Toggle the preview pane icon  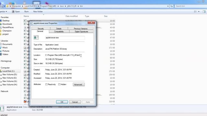point(204,12)
